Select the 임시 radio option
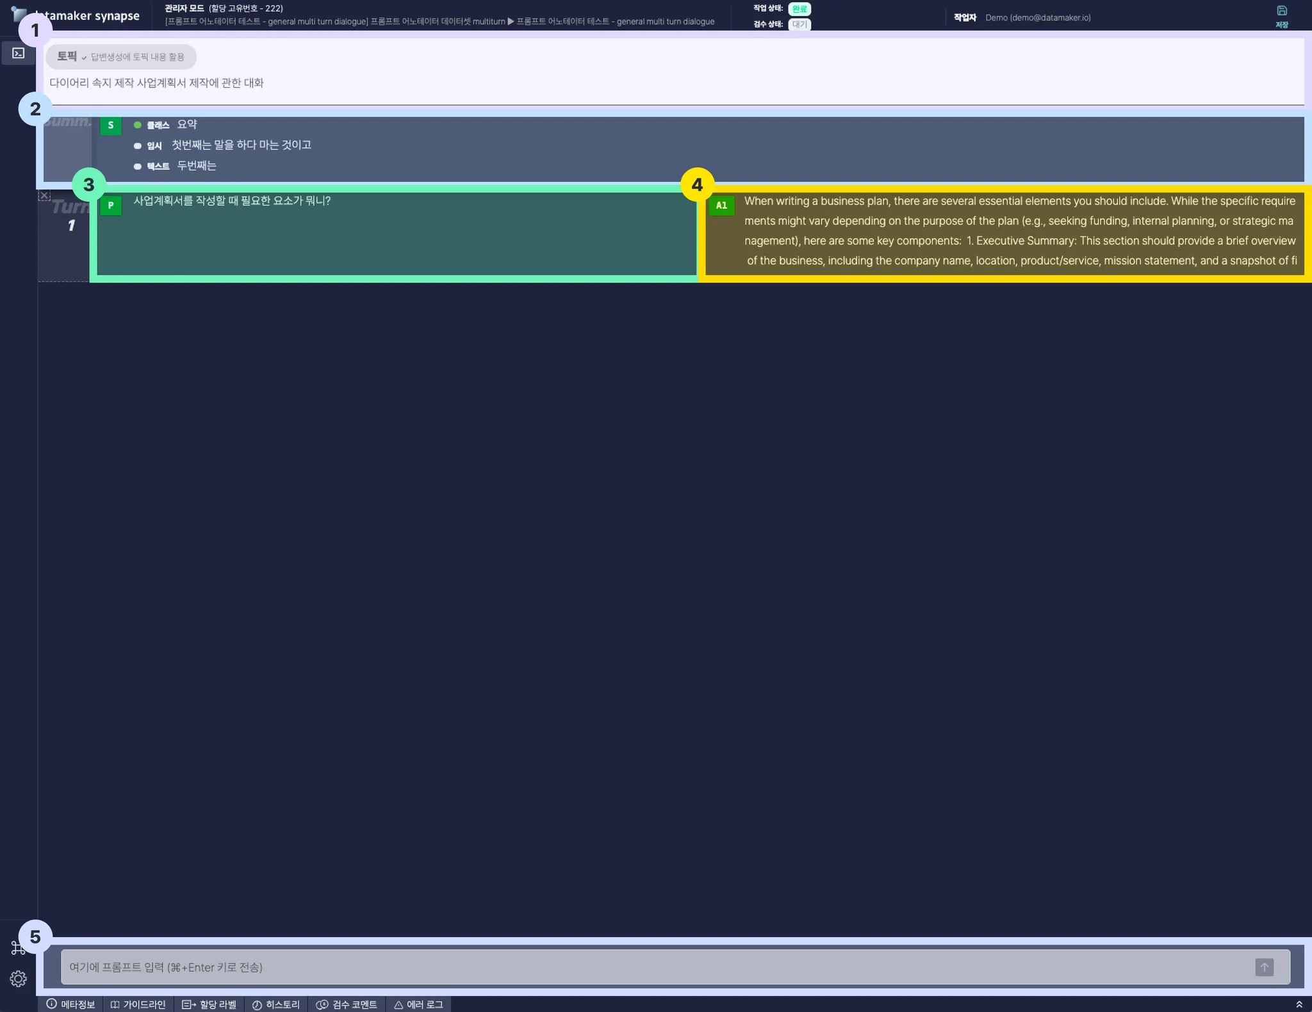The image size is (1312, 1012). [137, 146]
